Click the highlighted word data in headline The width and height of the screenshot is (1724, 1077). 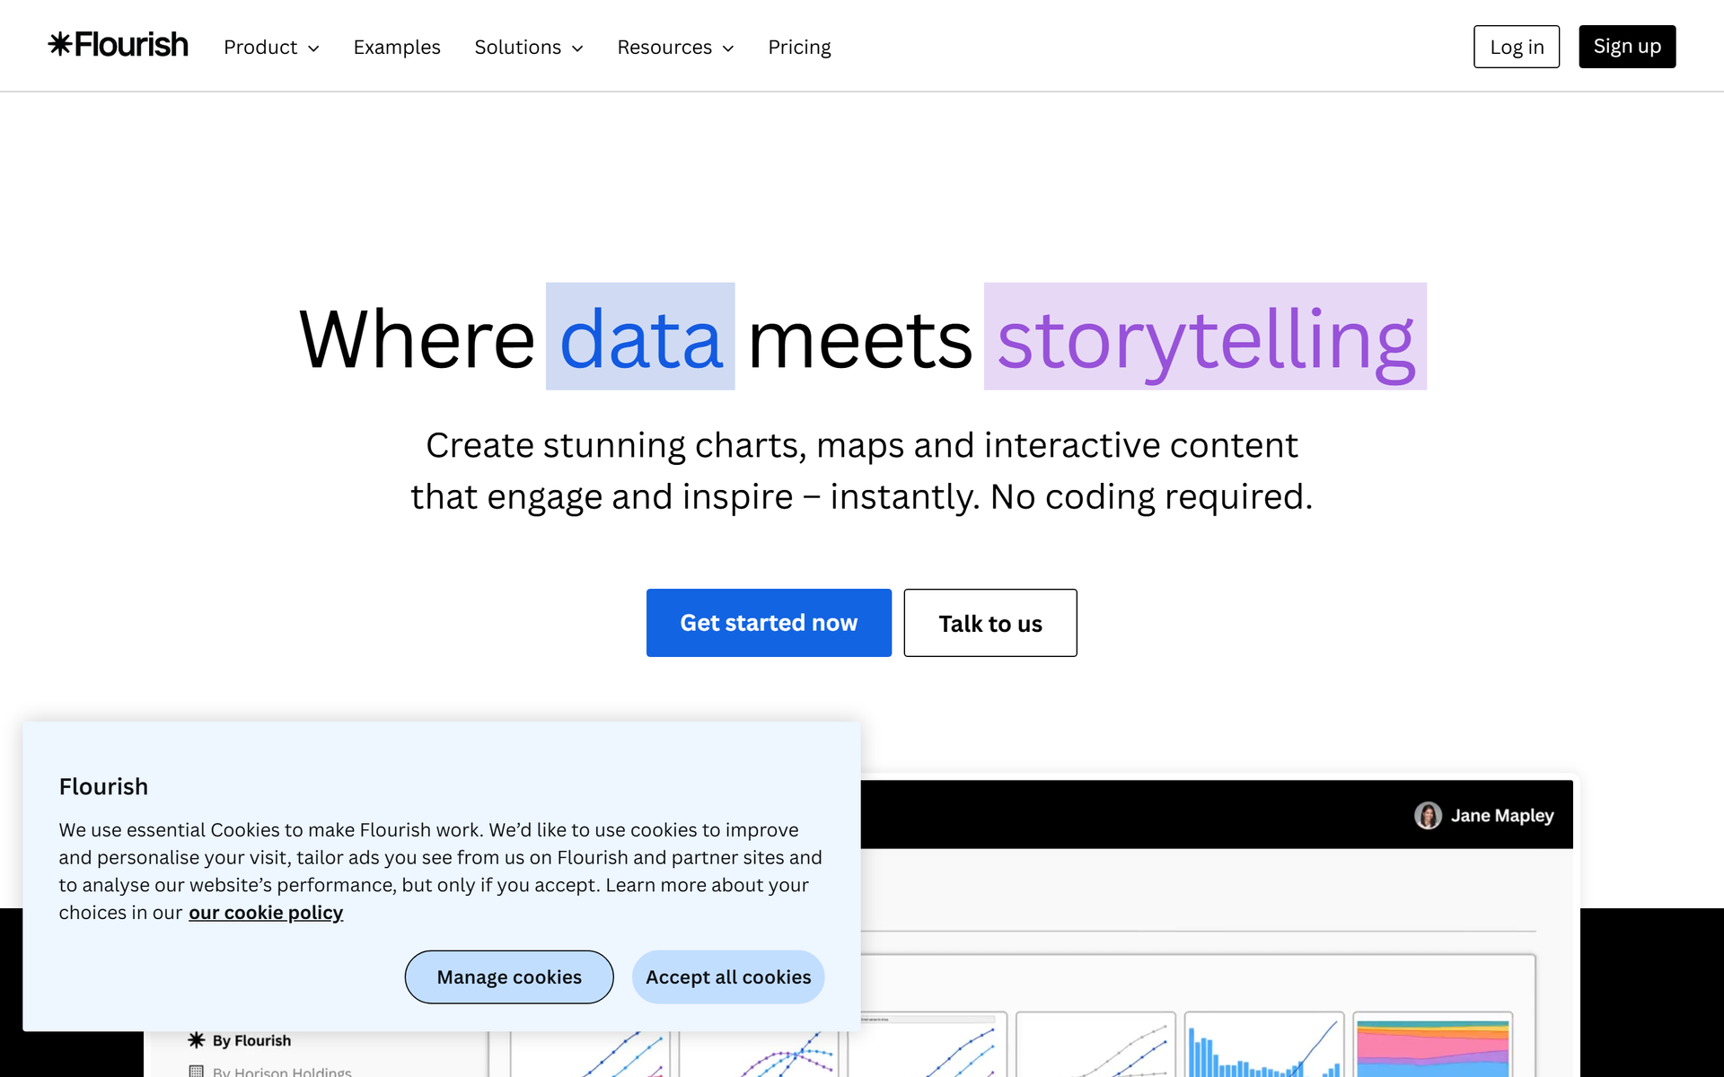point(640,337)
